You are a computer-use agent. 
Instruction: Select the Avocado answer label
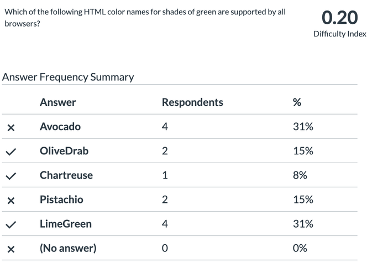pos(60,127)
